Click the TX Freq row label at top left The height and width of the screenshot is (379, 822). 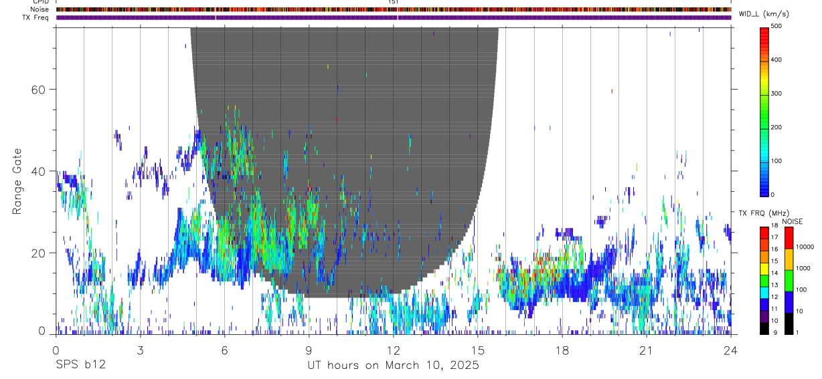pos(37,17)
